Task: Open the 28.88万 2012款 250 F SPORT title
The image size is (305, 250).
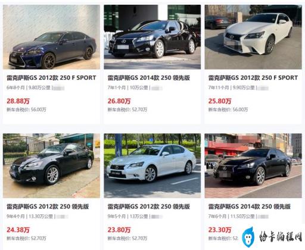Action: [x=51, y=78]
